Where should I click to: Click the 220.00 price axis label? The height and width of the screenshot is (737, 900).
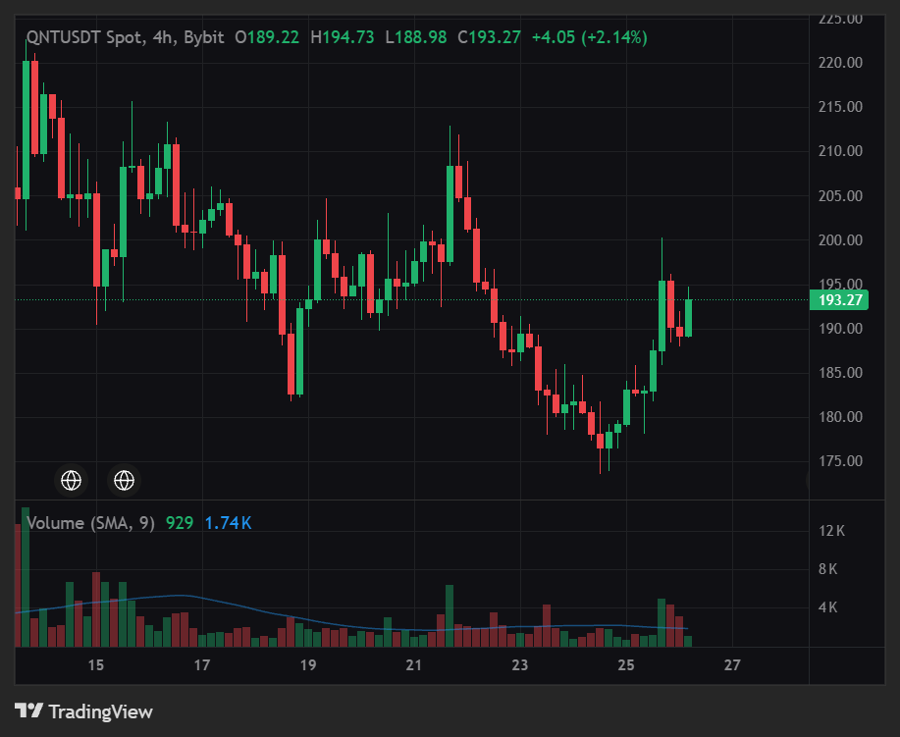pos(840,63)
